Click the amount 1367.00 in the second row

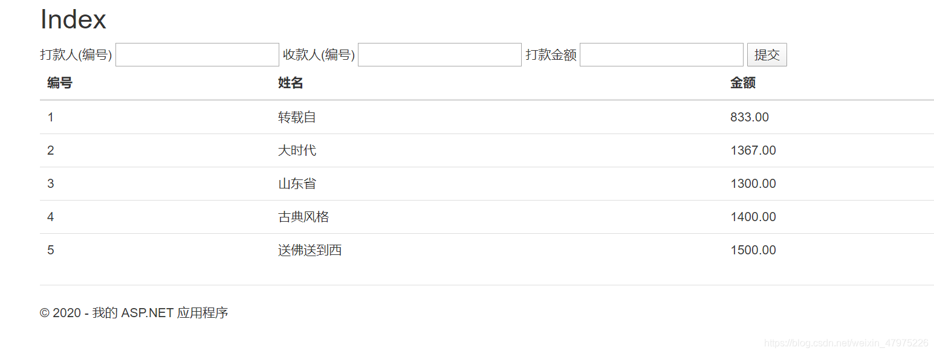click(753, 150)
